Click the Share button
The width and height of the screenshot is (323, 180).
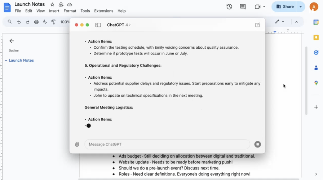click(285, 6)
